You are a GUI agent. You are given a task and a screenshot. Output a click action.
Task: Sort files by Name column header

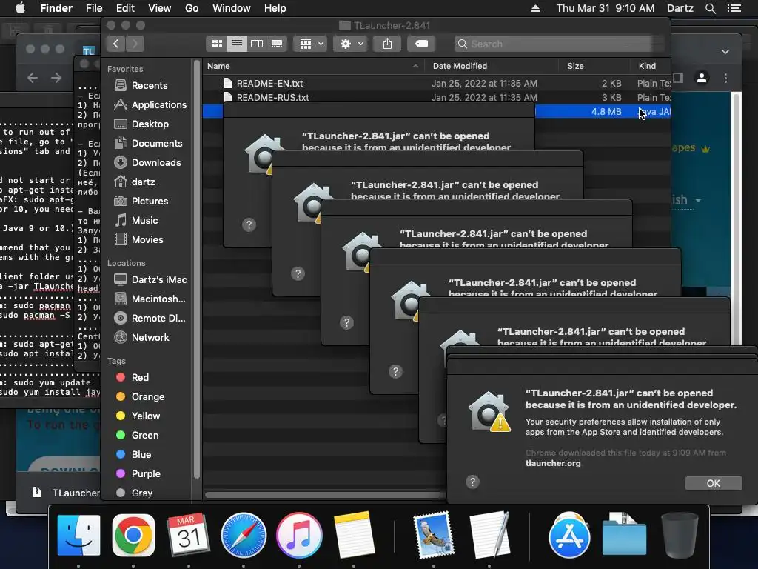click(313, 66)
